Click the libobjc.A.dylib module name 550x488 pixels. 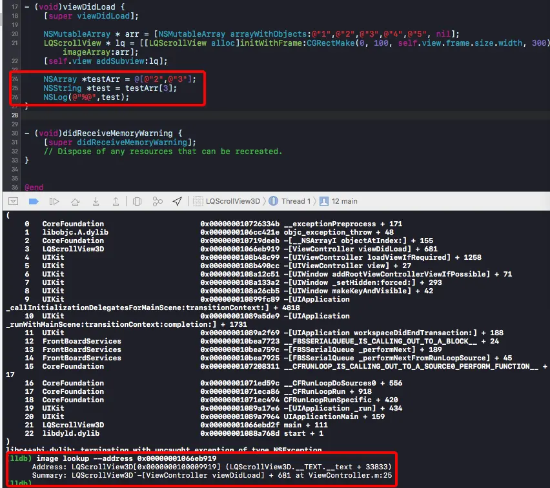(75, 232)
